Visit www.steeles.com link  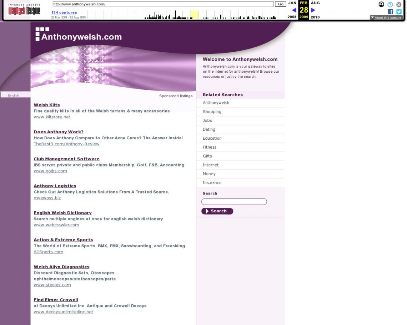(x=52, y=285)
